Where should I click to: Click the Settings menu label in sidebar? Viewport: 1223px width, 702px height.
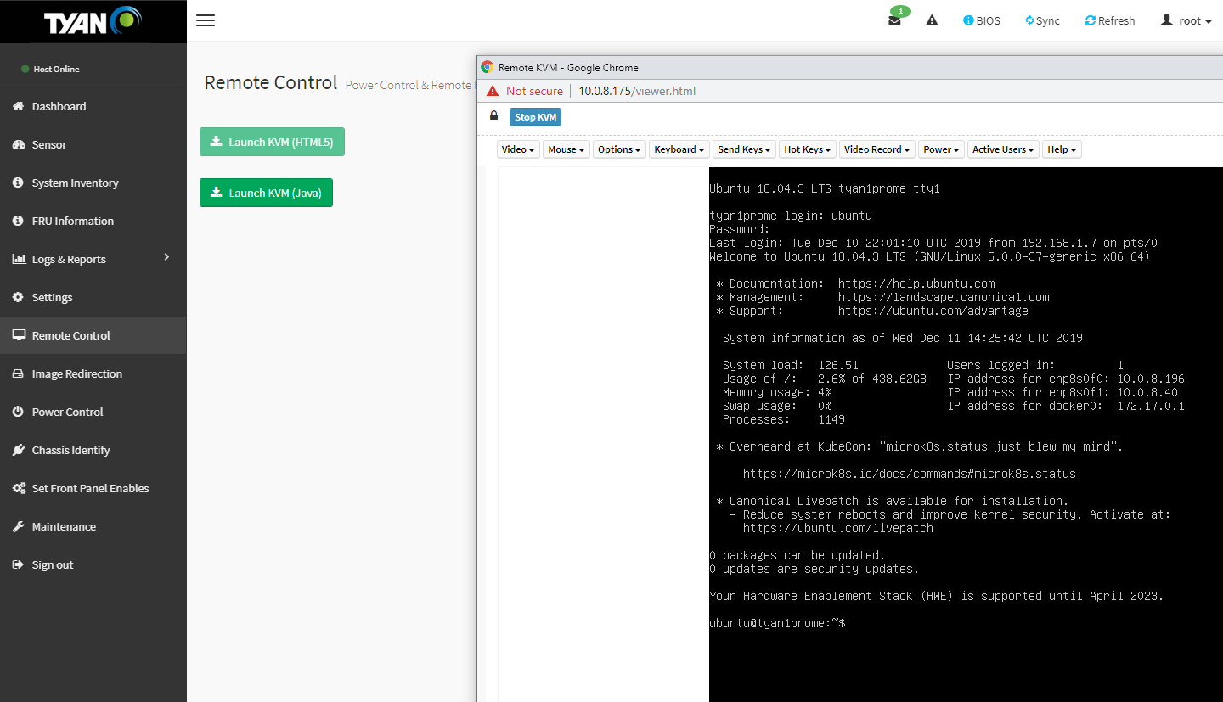click(52, 297)
